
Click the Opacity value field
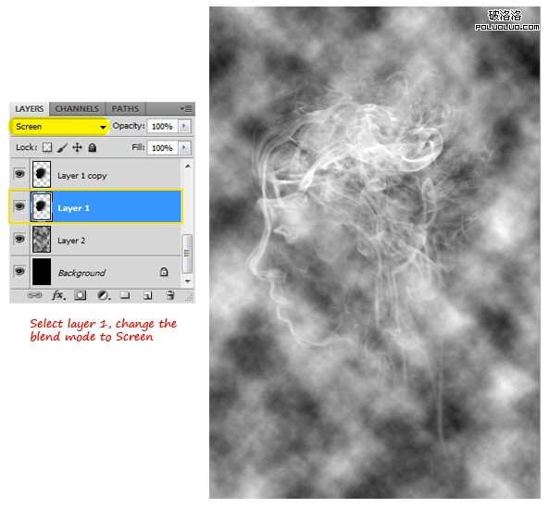(x=162, y=126)
